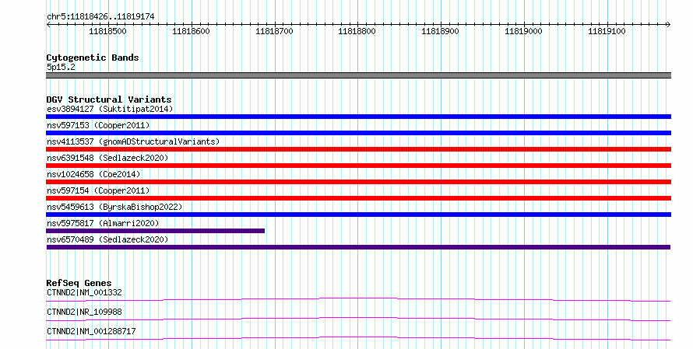
Task: Open variant nsv1024658 (Coe2014) label
Action: coord(93,174)
